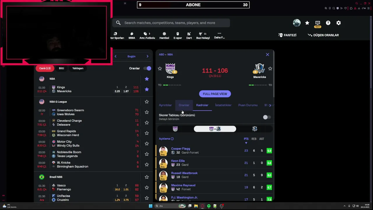Go to previous day arrow beside Bugün
Image resolution: width=373 pixels, height=210 pixels.
coord(115,56)
